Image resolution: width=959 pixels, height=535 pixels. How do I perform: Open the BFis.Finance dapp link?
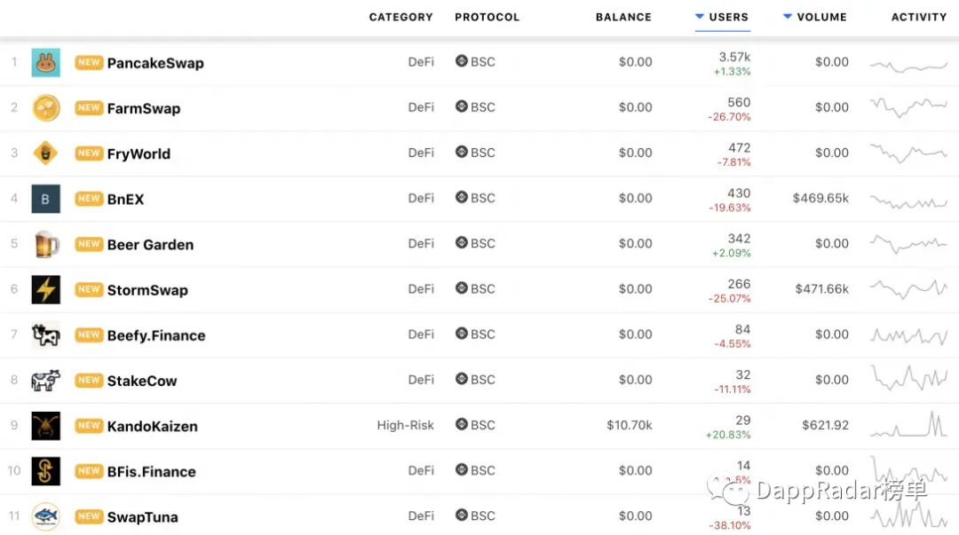(x=152, y=471)
